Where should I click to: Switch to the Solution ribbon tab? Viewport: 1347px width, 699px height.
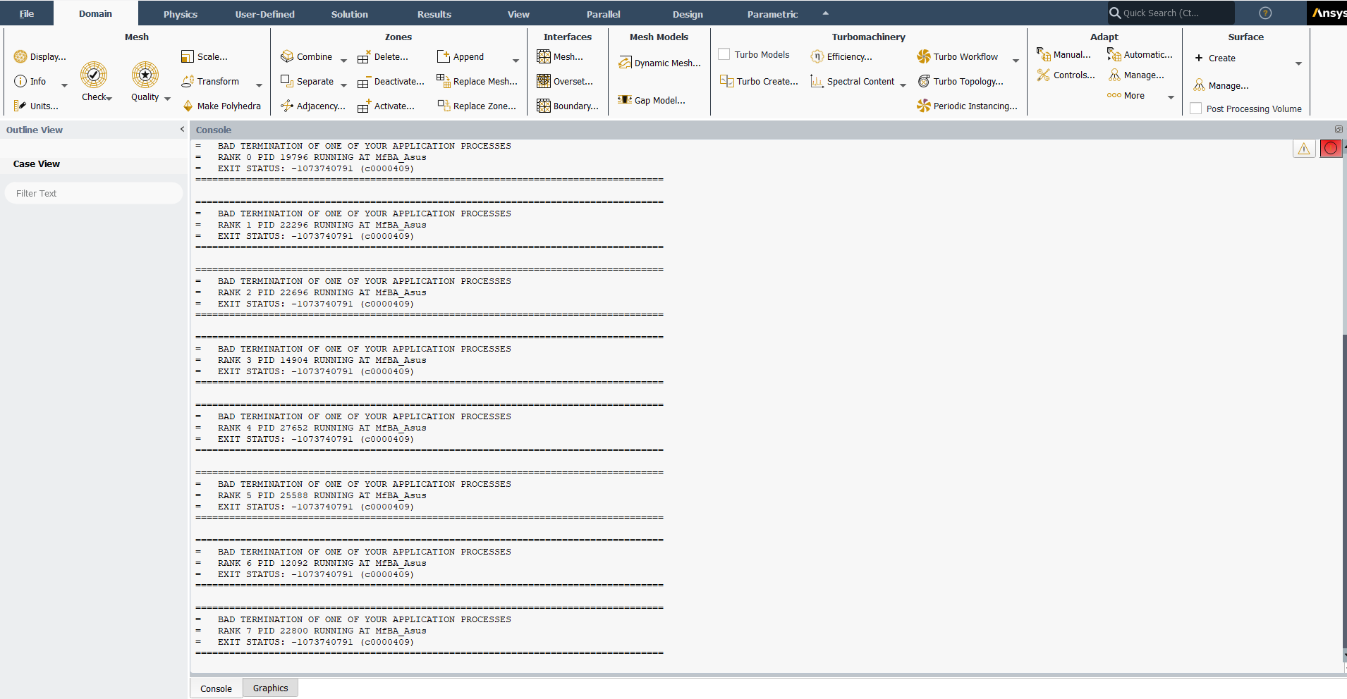pyautogui.click(x=350, y=14)
